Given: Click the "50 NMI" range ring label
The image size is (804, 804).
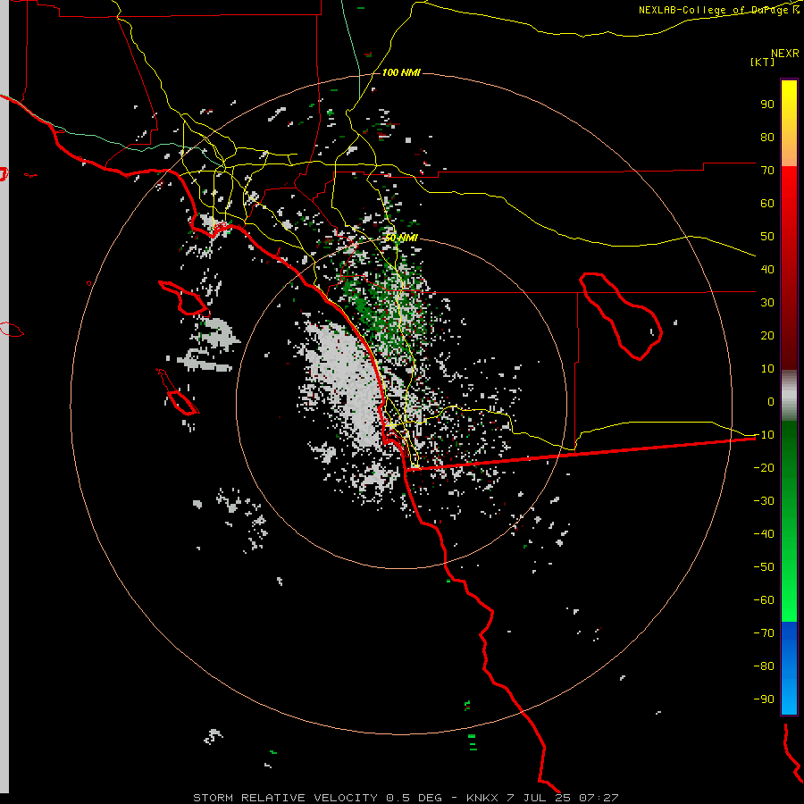Looking at the screenshot, I should pyautogui.click(x=401, y=238).
